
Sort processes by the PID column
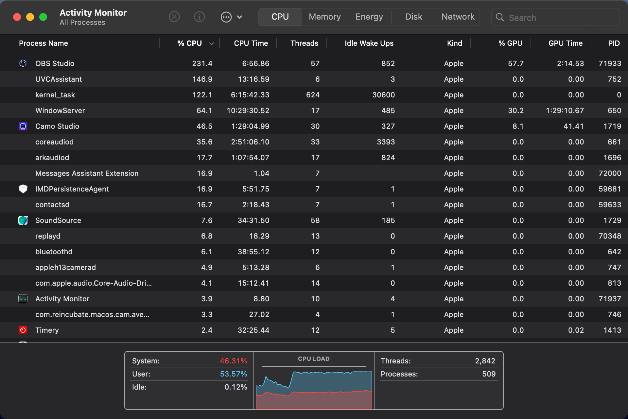[614, 43]
